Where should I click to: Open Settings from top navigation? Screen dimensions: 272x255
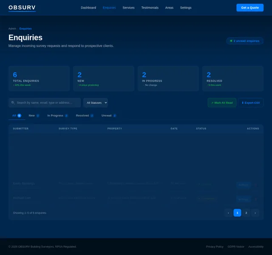click(x=186, y=8)
